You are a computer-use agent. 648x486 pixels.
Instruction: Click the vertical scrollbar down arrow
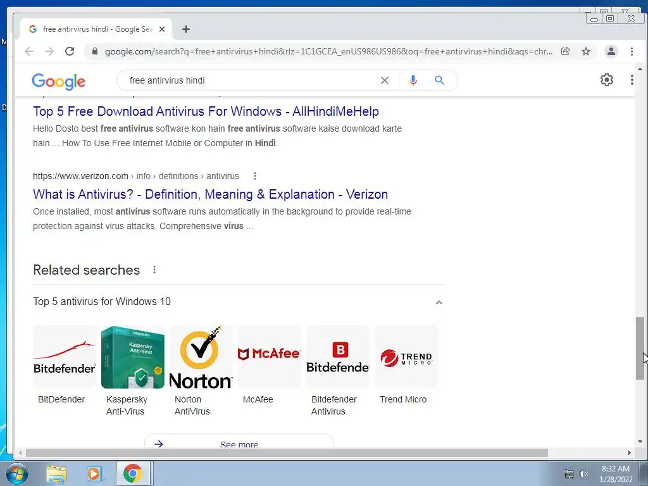pos(640,442)
